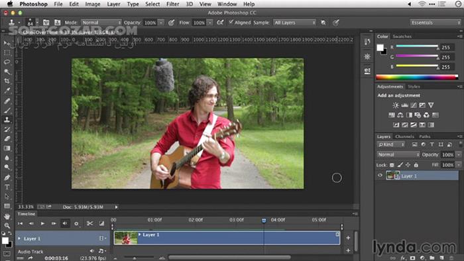Select the Horizontal Type tool
The height and width of the screenshot is (261, 464).
point(7,187)
